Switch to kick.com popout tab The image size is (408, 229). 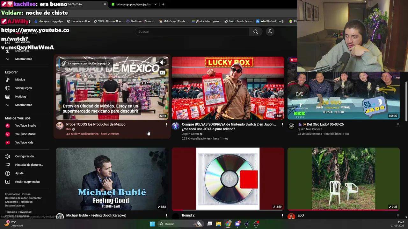coord(134,4)
